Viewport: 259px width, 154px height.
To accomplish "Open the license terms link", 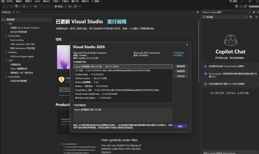I will pyautogui.click(x=178, y=55).
